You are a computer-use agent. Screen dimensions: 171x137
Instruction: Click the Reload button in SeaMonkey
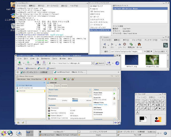pos(37,63)
